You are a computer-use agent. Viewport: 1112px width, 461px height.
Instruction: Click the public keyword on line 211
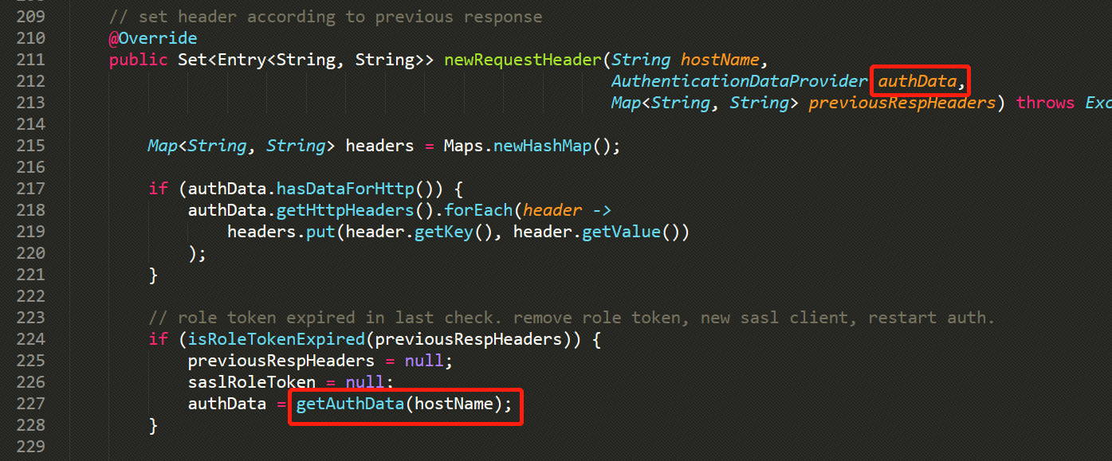click(x=139, y=60)
